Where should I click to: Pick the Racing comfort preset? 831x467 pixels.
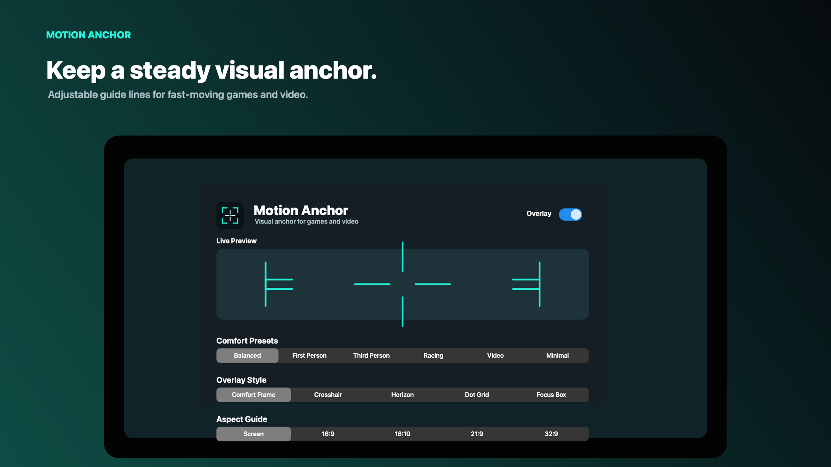(433, 355)
